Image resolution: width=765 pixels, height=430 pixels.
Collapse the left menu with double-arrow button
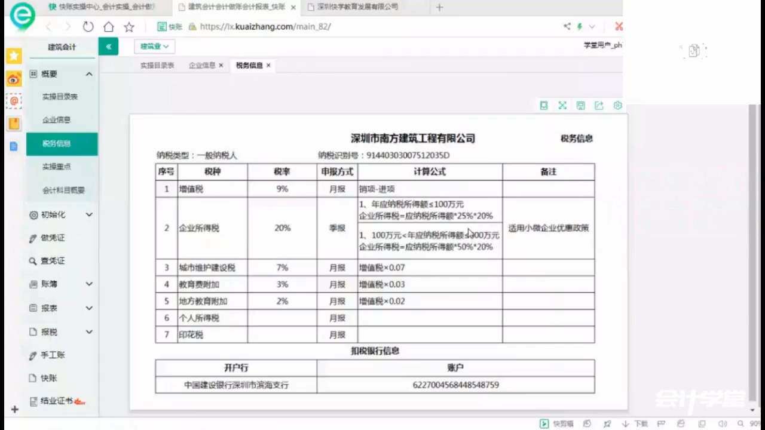click(x=108, y=46)
